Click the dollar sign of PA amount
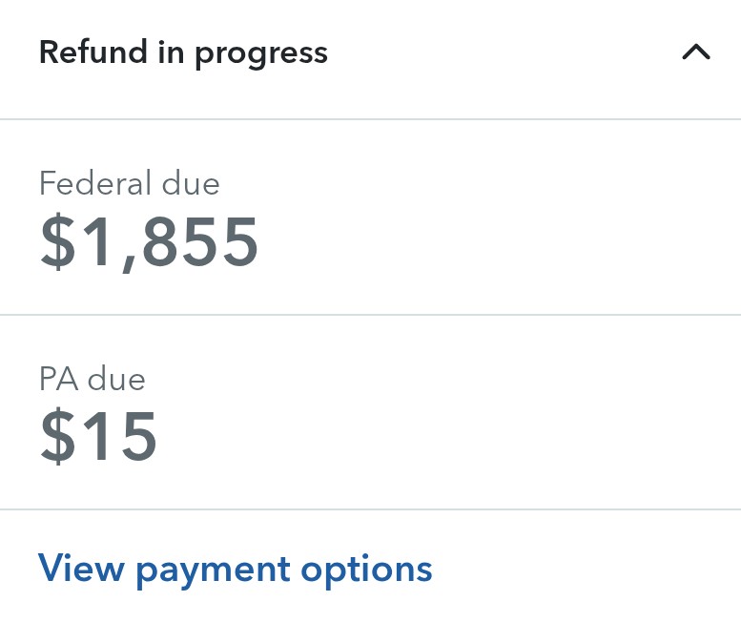Screen dimensions: 741x622 [56, 437]
